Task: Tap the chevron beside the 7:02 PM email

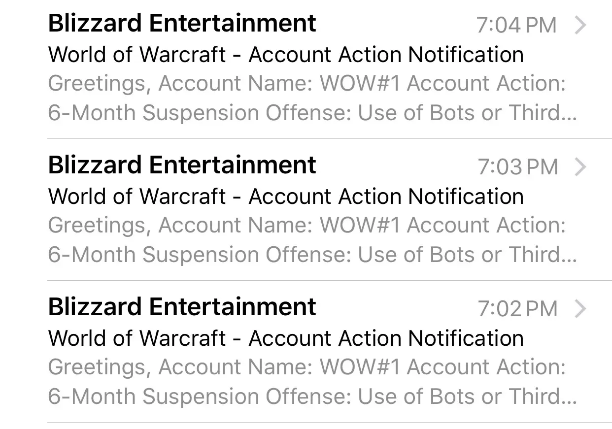Action: (x=581, y=309)
